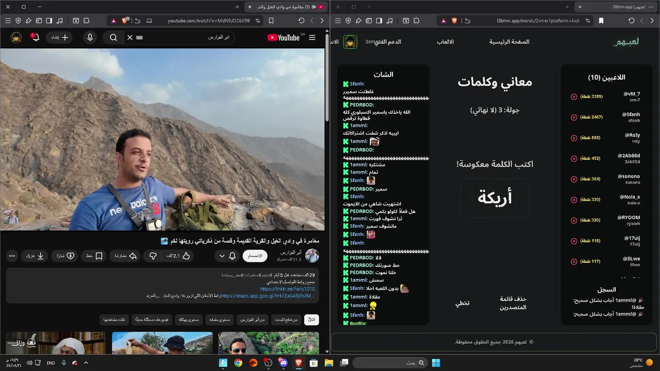
Task: Reload the l3bhm.app page
Action: [631, 21]
